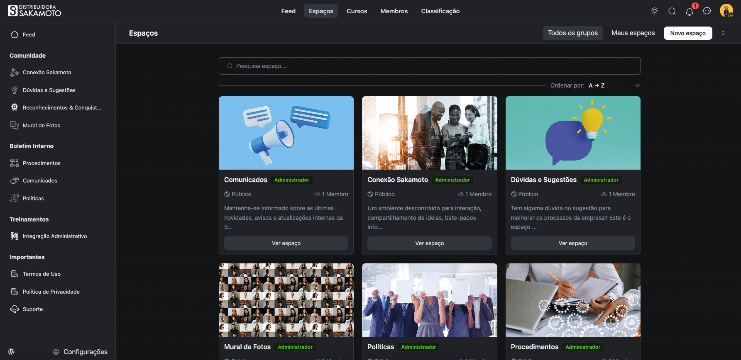
Task: Open the notifications bell icon
Action: tap(690, 11)
